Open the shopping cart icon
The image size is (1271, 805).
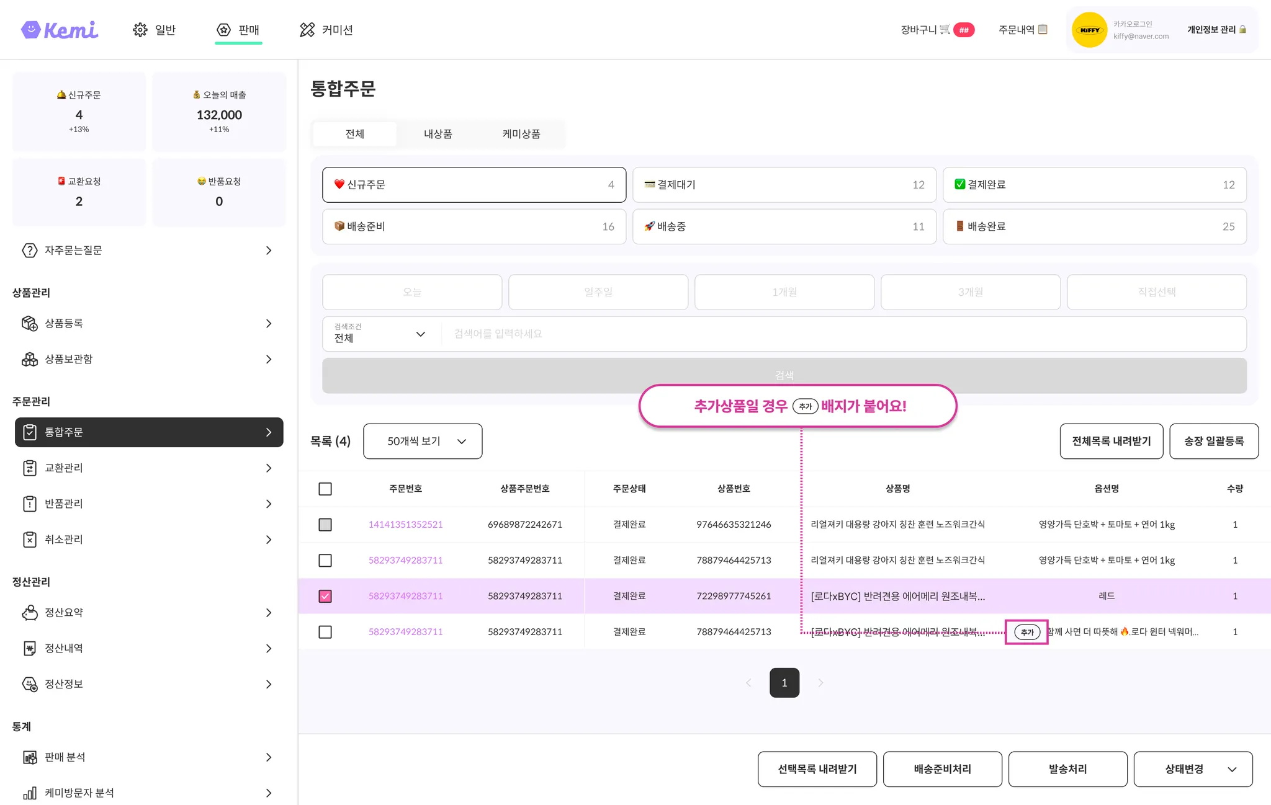tap(945, 29)
